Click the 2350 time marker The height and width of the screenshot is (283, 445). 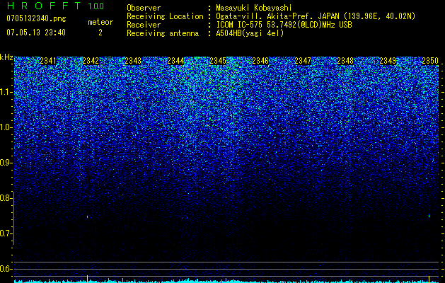[430, 61]
